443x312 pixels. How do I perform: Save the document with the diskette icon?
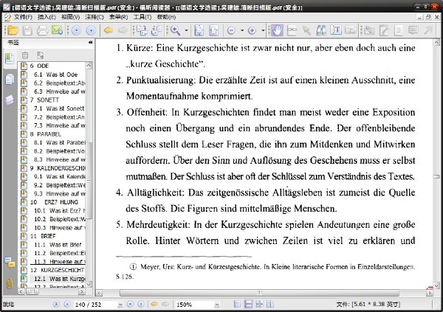pos(27,30)
